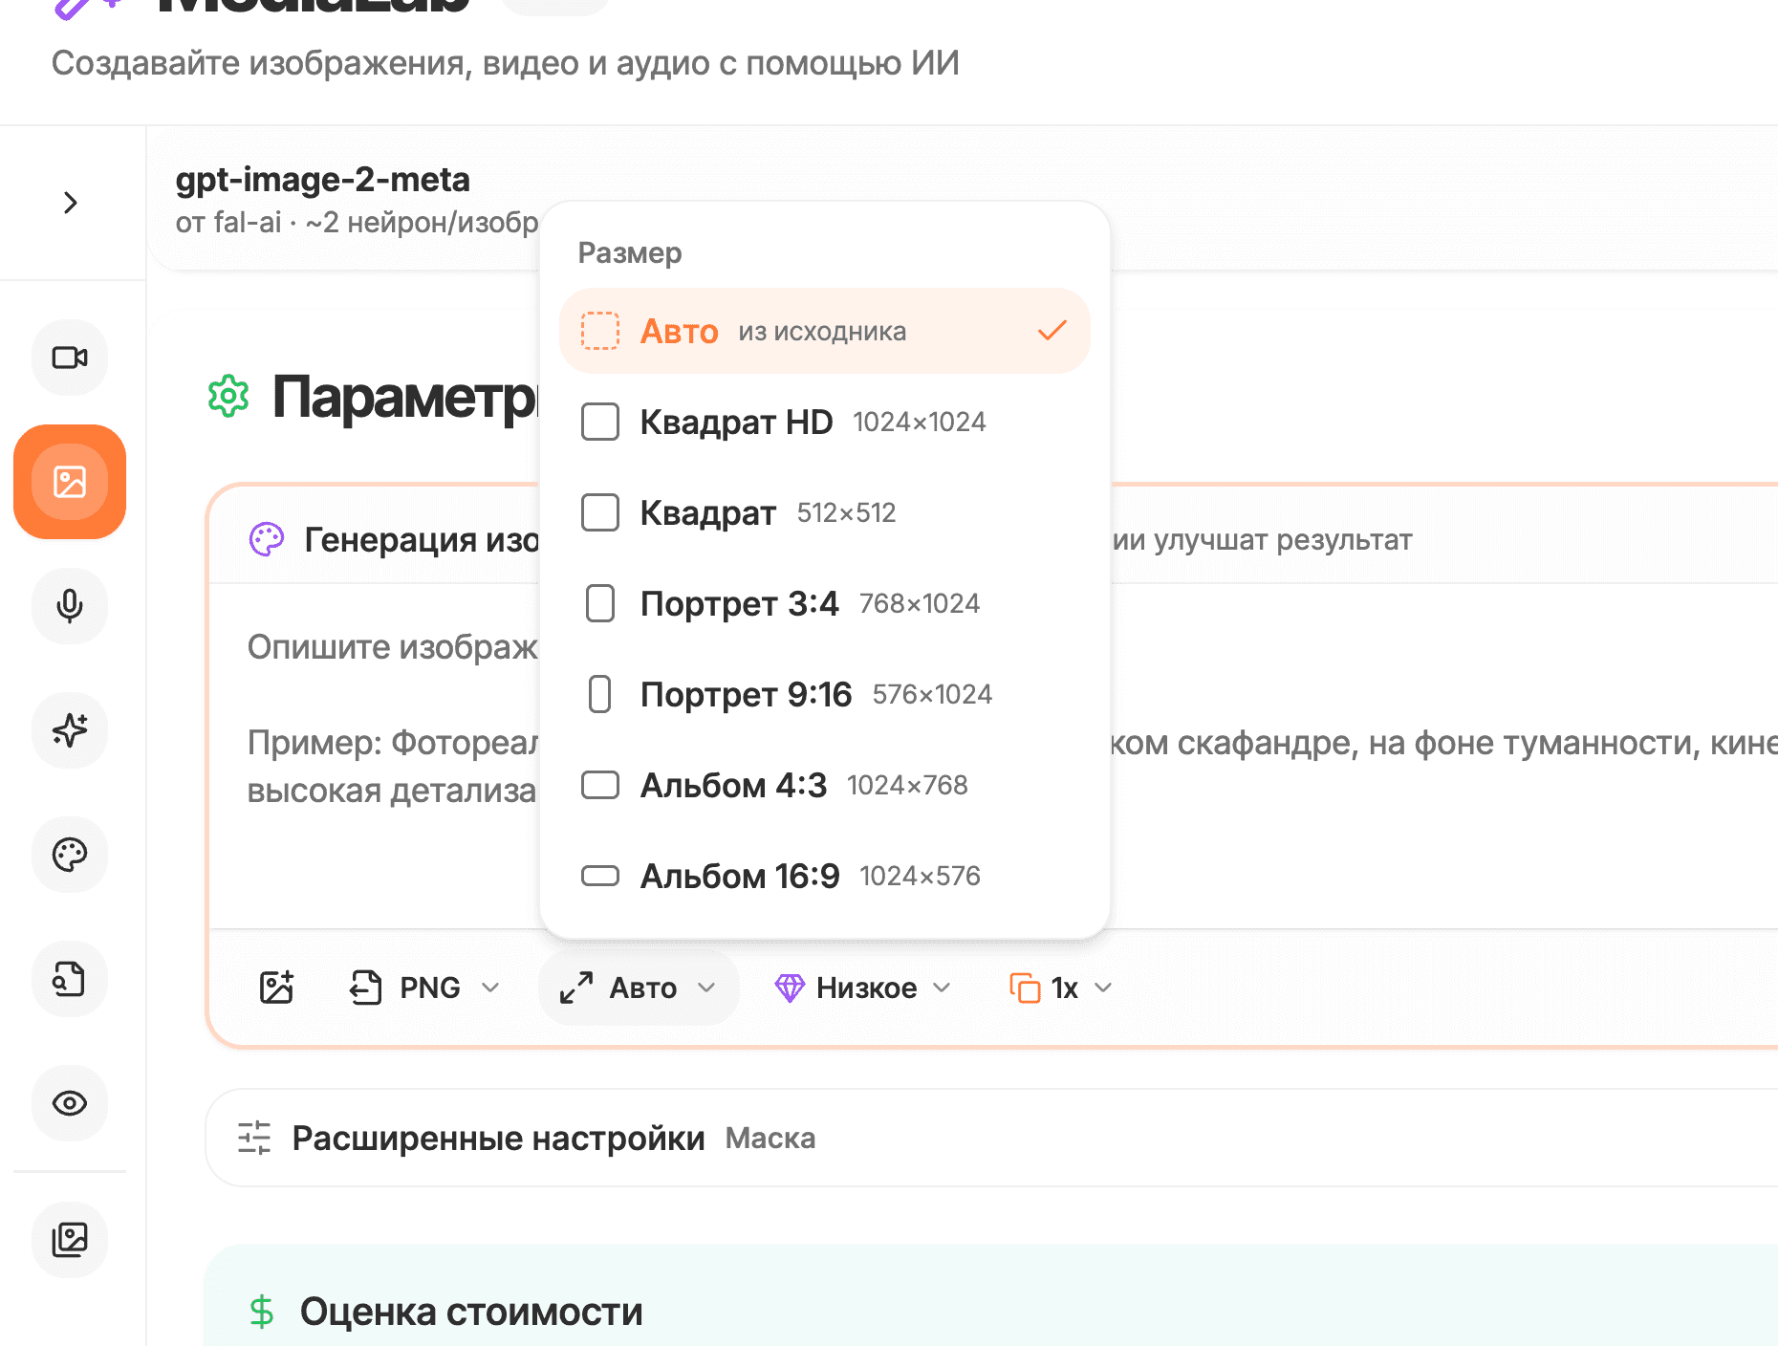Select Портрет 3:4 768×1024 size

pyautogui.click(x=825, y=603)
